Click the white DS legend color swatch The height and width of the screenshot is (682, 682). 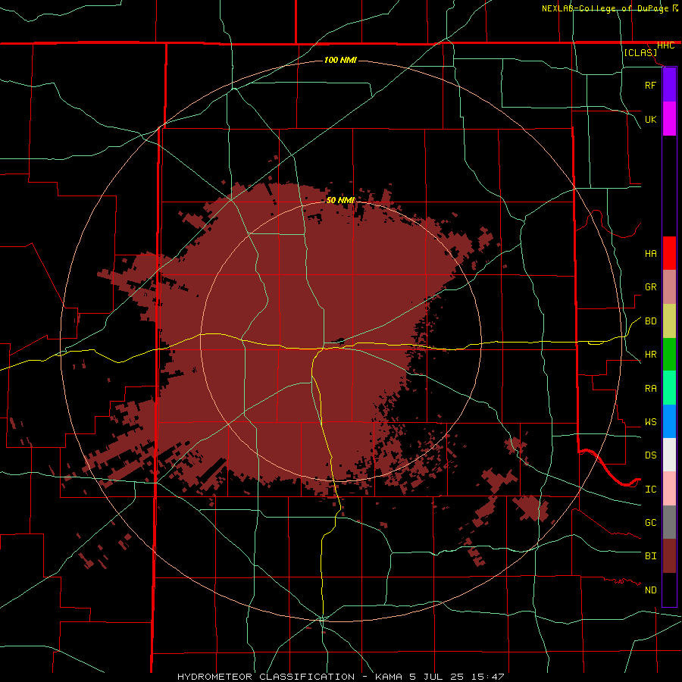(669, 455)
